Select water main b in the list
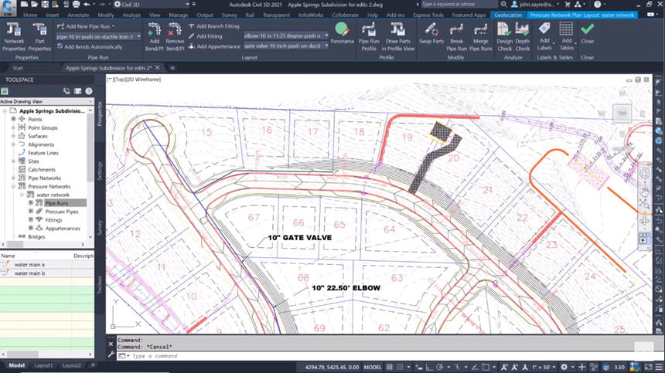Screen dimensions: 665x373 (x=29, y=273)
